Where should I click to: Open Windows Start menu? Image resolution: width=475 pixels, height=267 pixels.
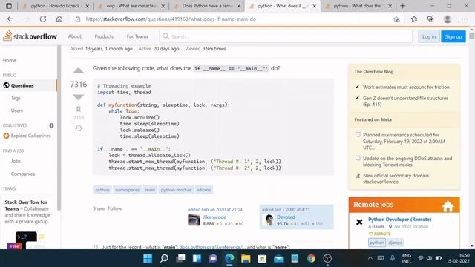pyautogui.click(x=148, y=258)
